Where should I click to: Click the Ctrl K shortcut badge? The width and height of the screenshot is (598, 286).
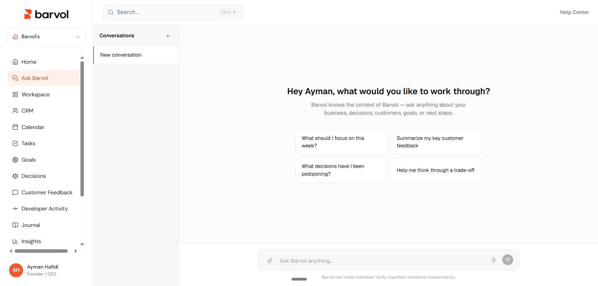pyautogui.click(x=229, y=12)
